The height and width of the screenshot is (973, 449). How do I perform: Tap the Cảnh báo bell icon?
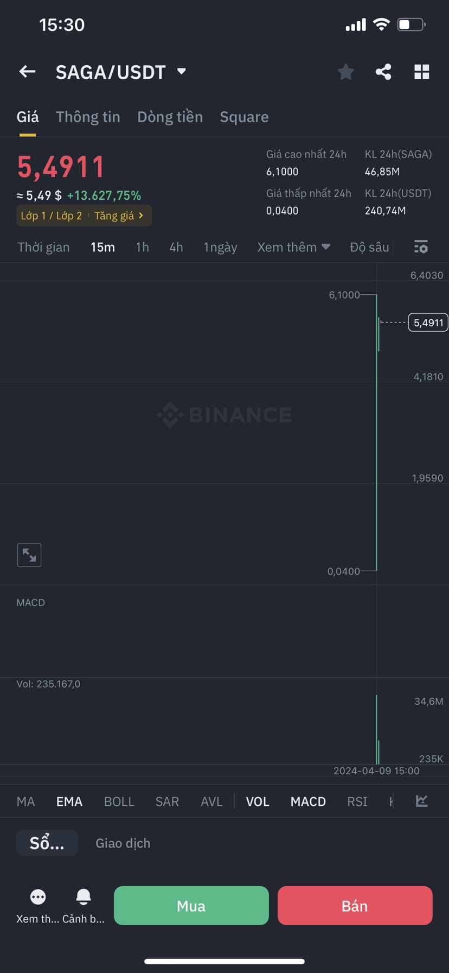point(84,896)
